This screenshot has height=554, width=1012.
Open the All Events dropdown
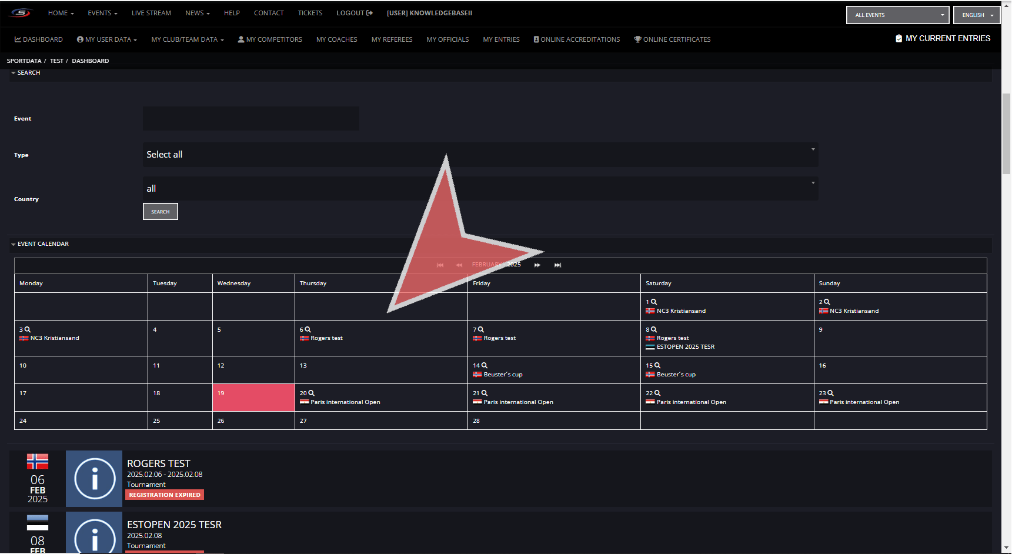click(x=897, y=15)
